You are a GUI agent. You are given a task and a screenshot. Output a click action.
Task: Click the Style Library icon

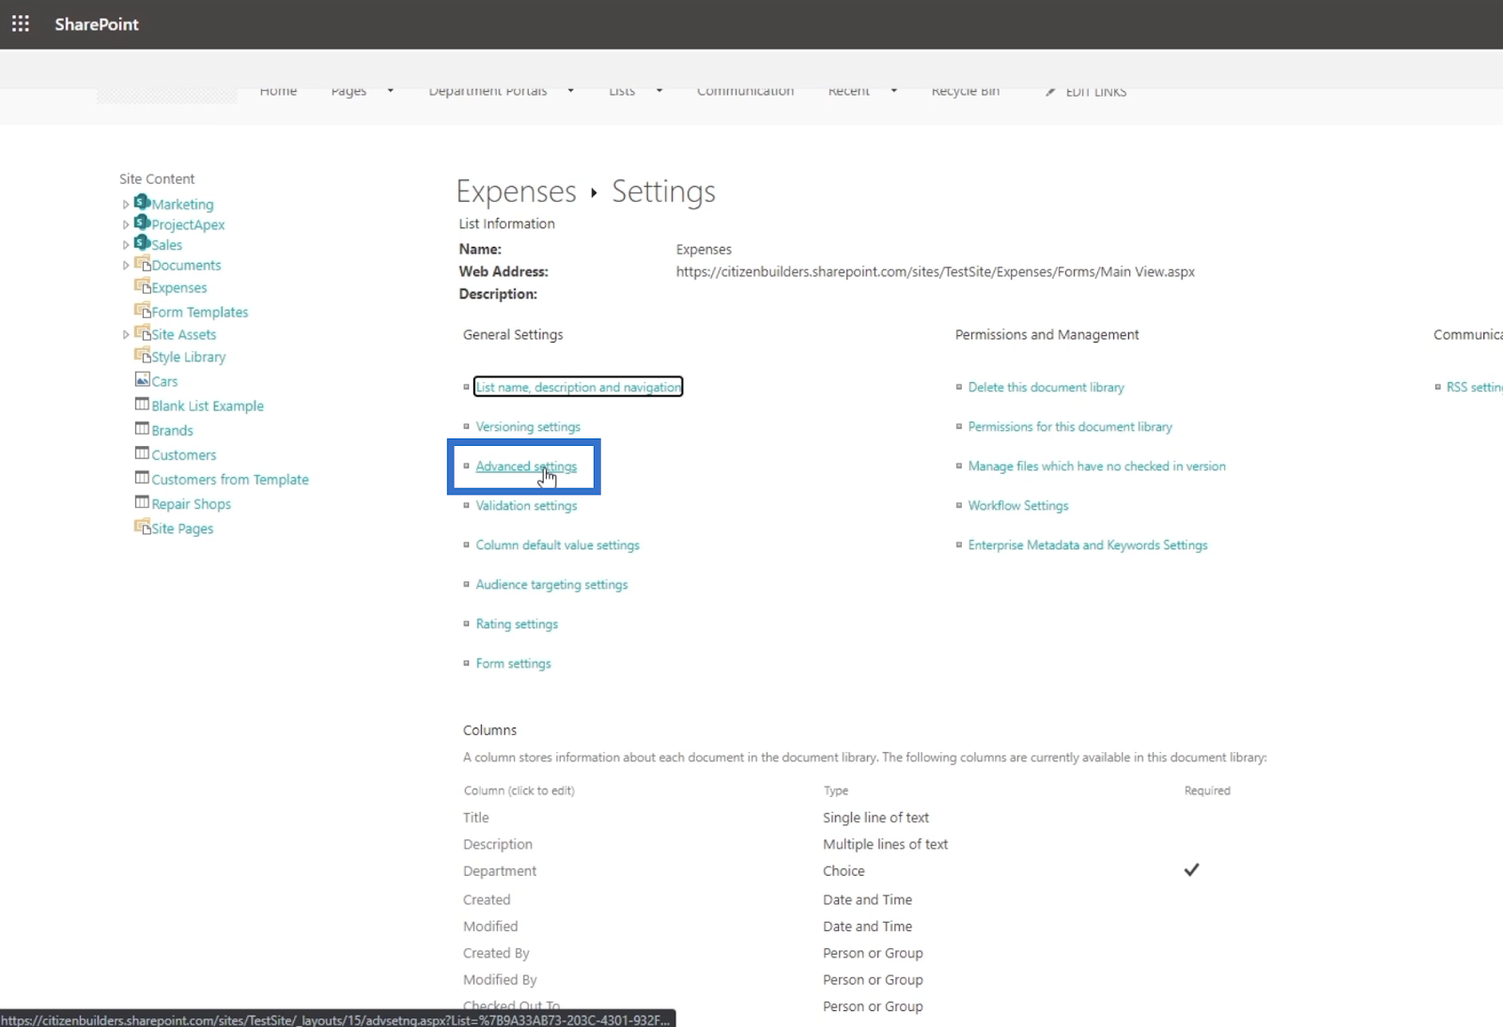tap(143, 355)
